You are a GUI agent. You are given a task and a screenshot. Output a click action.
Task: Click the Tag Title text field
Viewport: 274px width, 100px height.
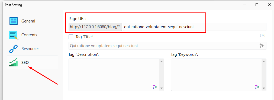point(167,46)
